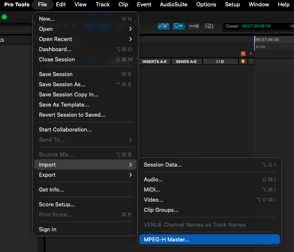Open the Setup menu
This screenshot has height=252, width=294.
(x=233, y=5)
